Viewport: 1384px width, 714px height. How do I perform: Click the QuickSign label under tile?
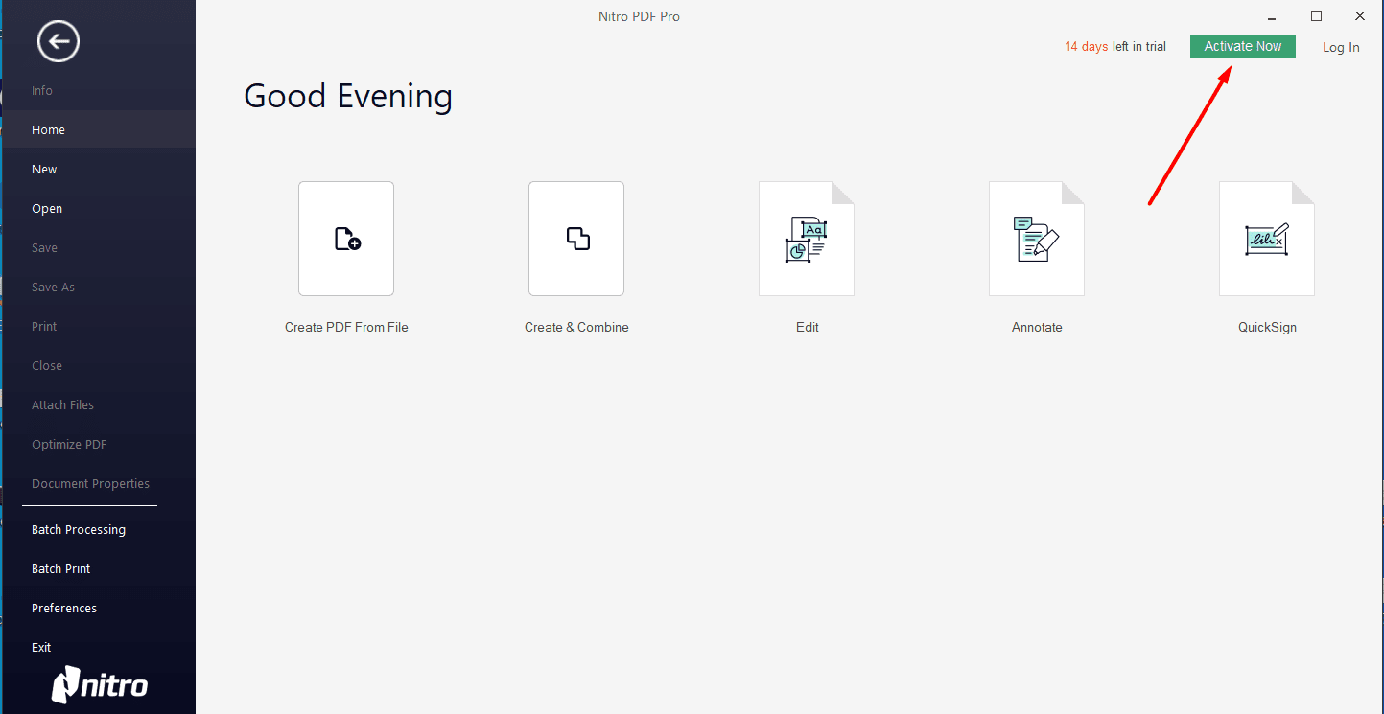pyautogui.click(x=1267, y=327)
